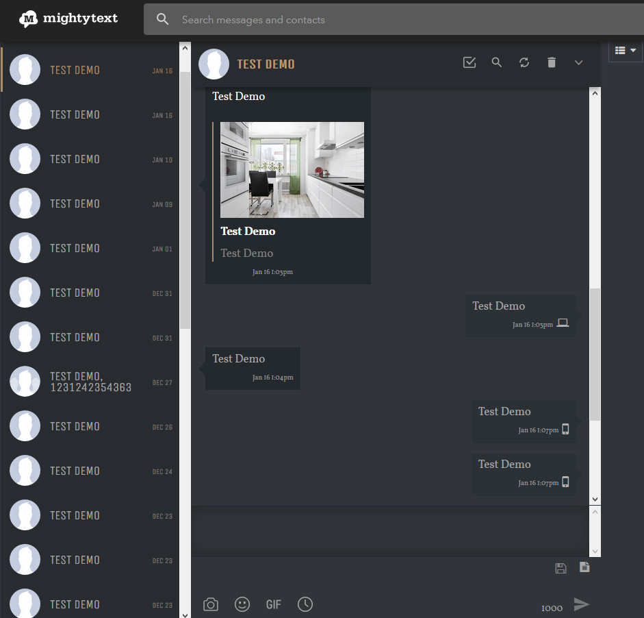The height and width of the screenshot is (618, 644).
Task: Click avatar of the DEC 27 conversation
Action: (x=25, y=382)
